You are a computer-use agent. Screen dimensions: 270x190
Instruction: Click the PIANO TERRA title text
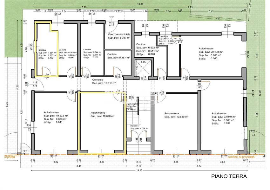(x=229, y=176)
